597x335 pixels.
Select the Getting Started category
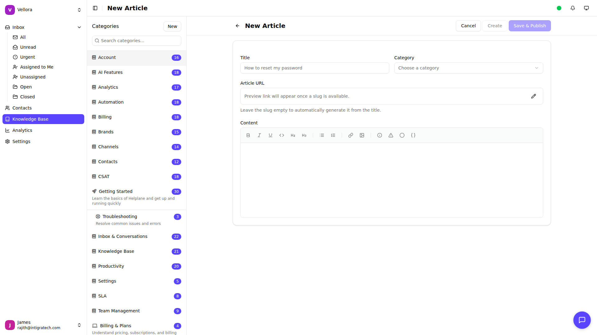point(137,197)
